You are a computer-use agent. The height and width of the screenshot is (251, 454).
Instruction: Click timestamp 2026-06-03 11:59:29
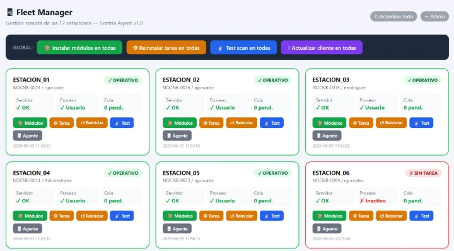(32, 146)
